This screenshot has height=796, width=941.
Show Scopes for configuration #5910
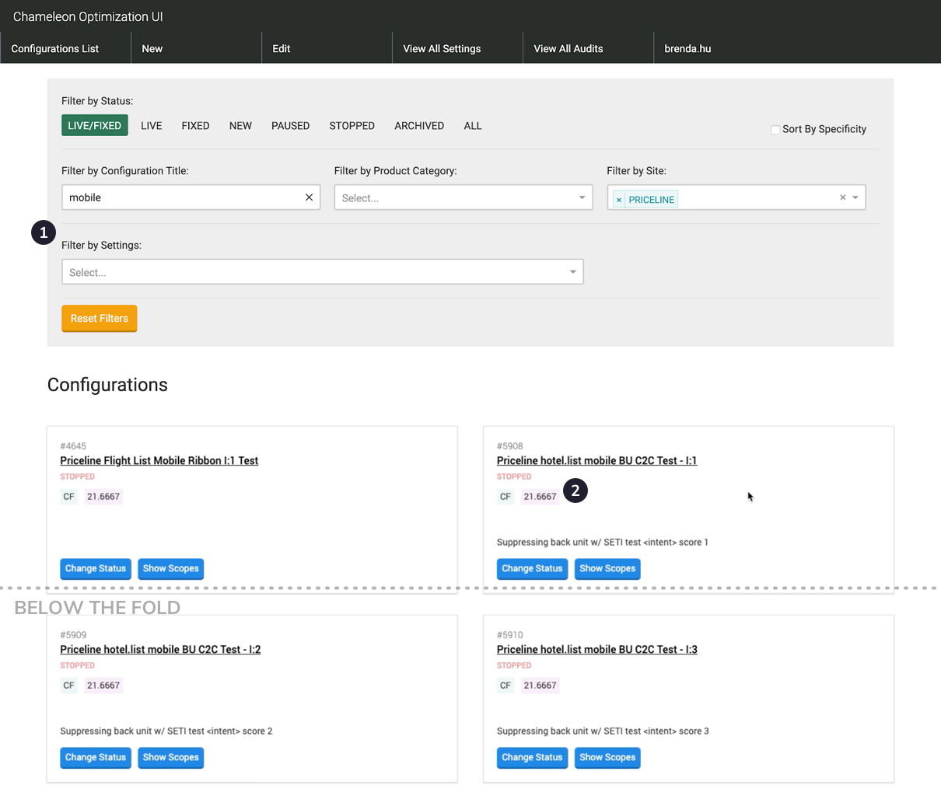(607, 757)
